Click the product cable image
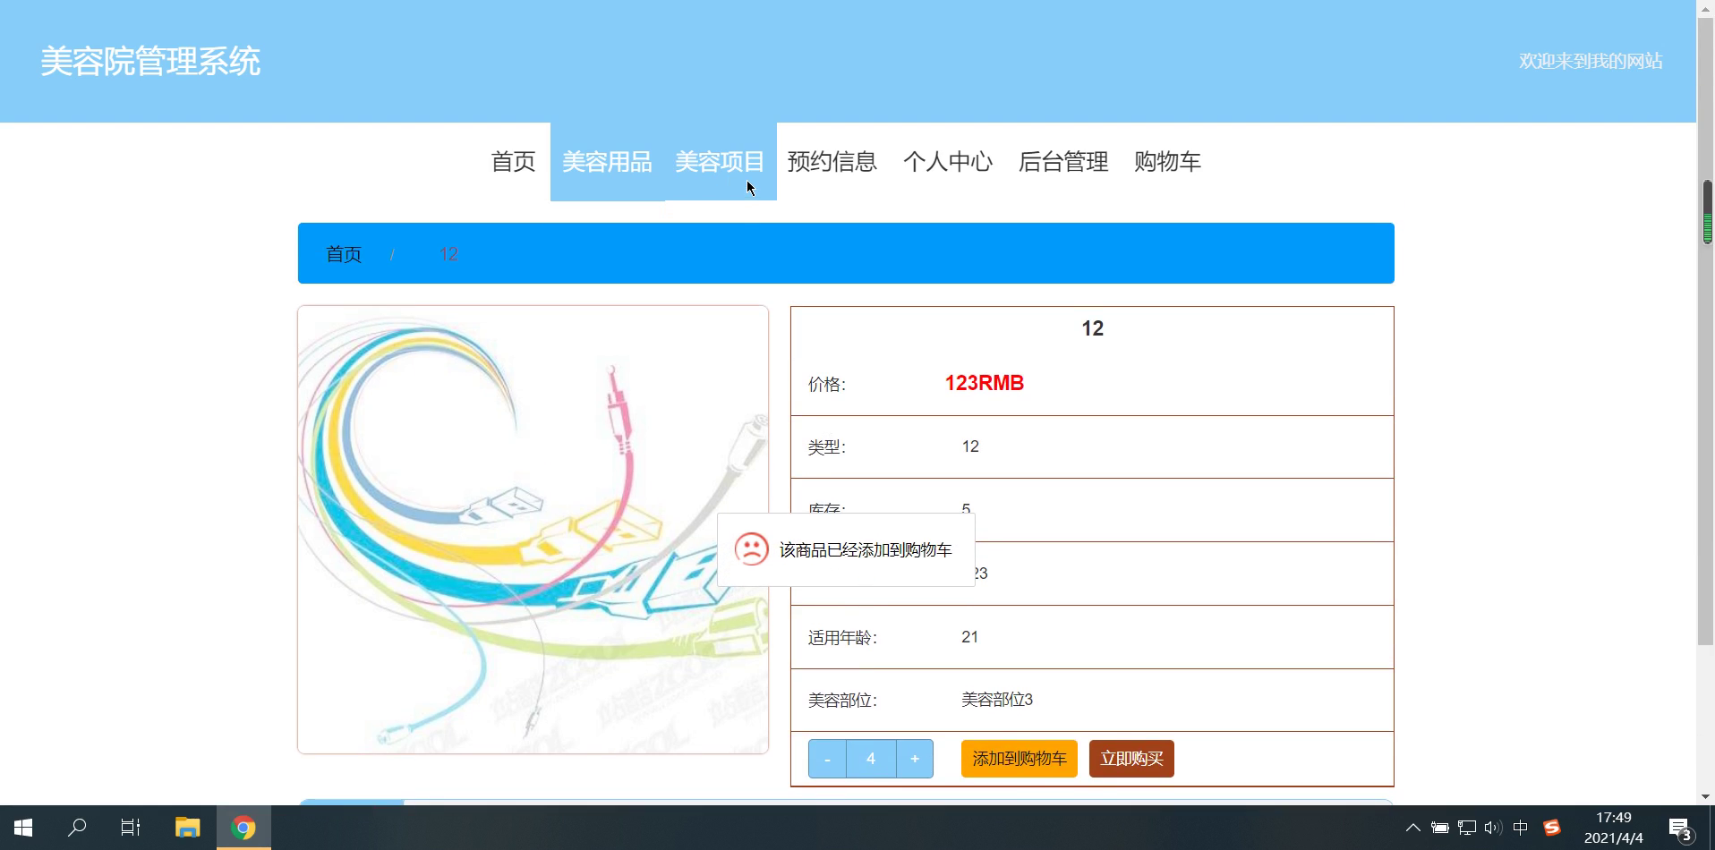Viewport: 1715px width, 850px height. click(533, 530)
